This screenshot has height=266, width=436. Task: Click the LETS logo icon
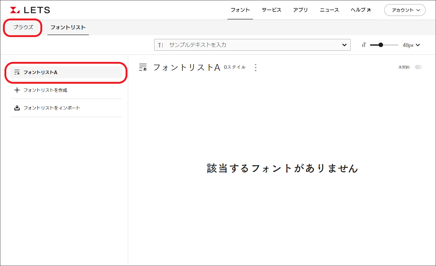point(15,10)
